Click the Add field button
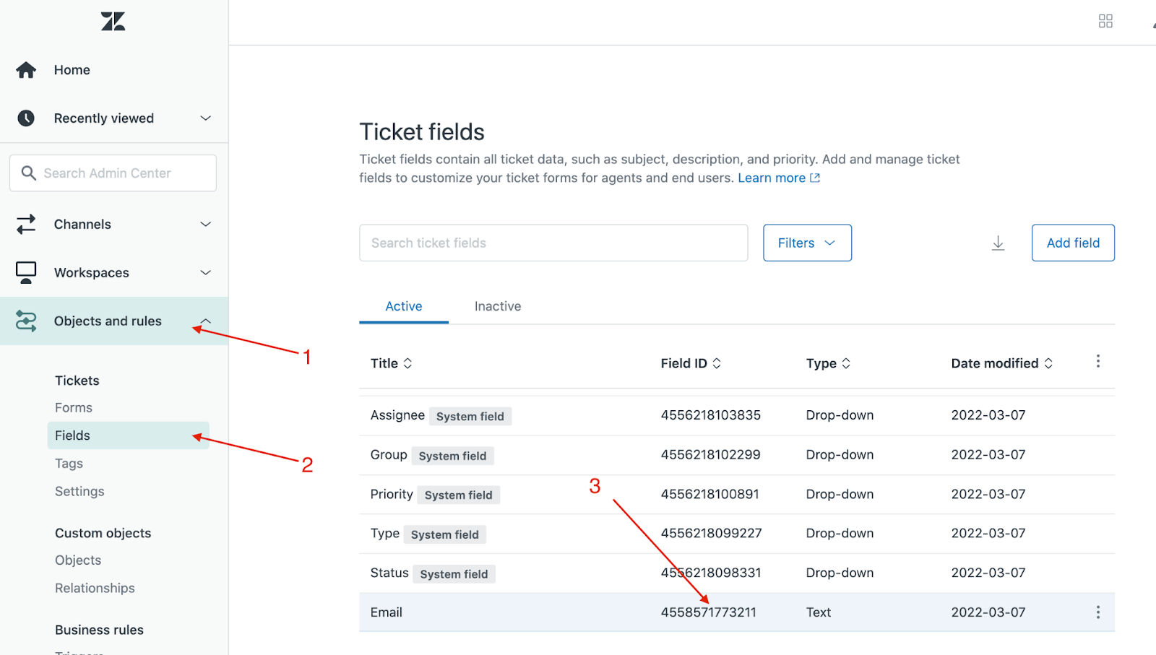Image resolution: width=1156 pixels, height=655 pixels. (1072, 243)
